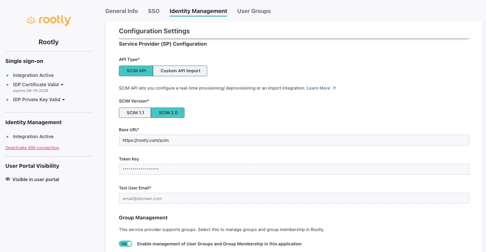Expand IDP Private Key Valid dropdown arrow
Screen dimensions: 486x252
[x=64, y=100]
